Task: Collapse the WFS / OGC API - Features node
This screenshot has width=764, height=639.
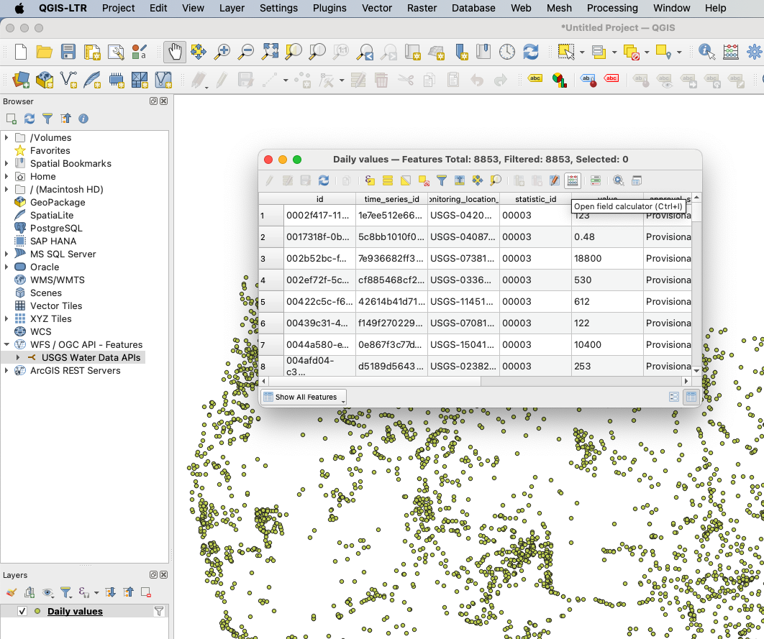Action: [x=6, y=344]
